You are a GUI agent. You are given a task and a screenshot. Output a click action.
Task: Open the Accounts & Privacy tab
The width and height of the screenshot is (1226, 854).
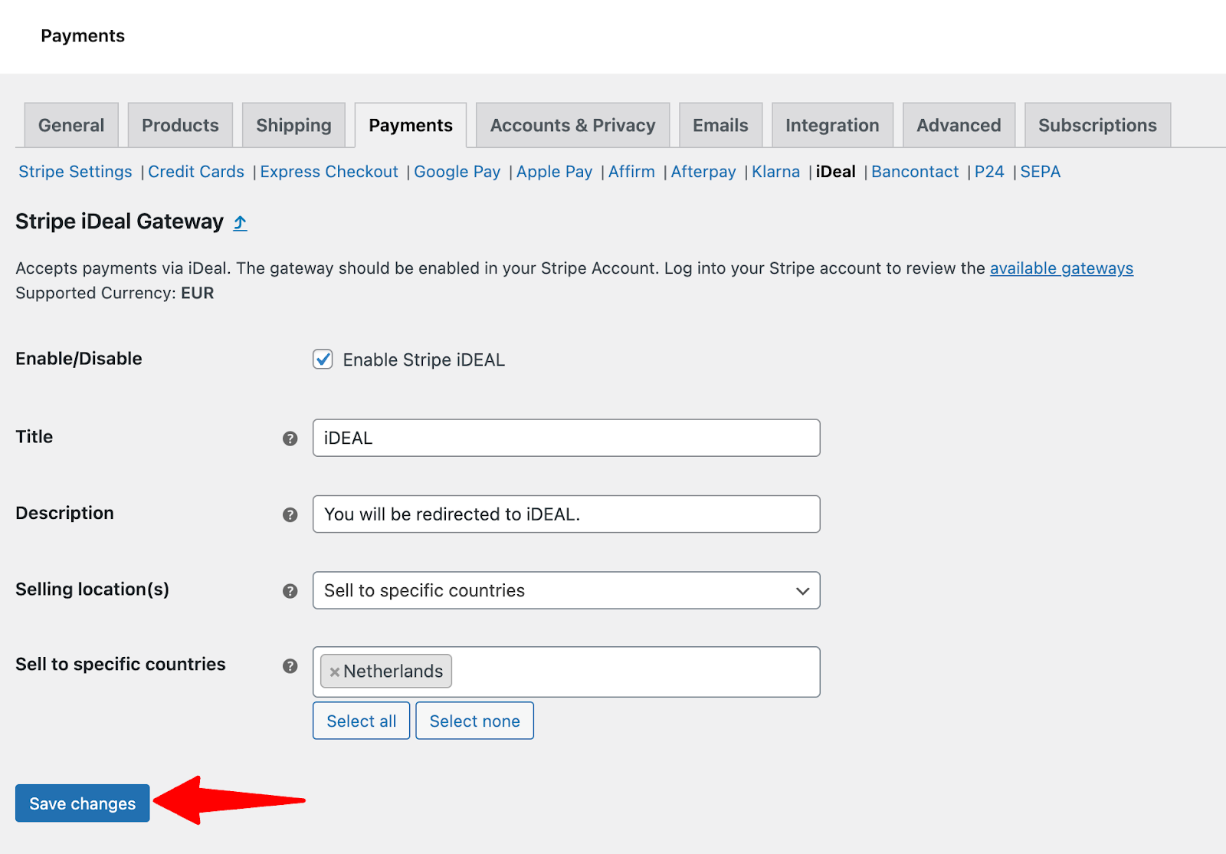tap(572, 125)
